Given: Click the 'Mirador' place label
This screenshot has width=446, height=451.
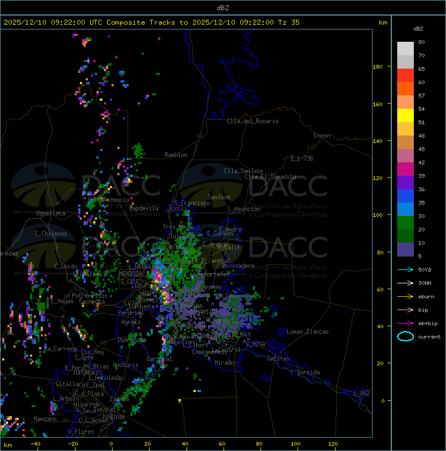Looking at the screenshot, I should (226, 363).
